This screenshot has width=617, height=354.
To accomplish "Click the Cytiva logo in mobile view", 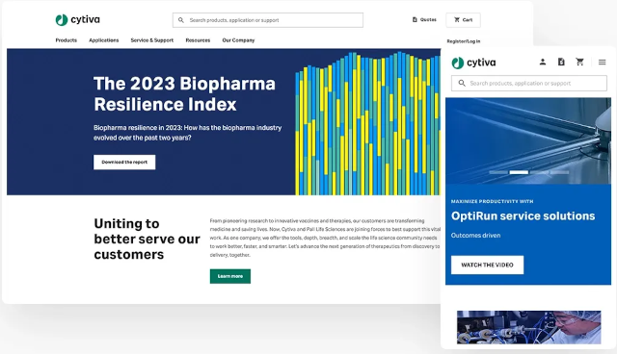I will click(x=473, y=63).
